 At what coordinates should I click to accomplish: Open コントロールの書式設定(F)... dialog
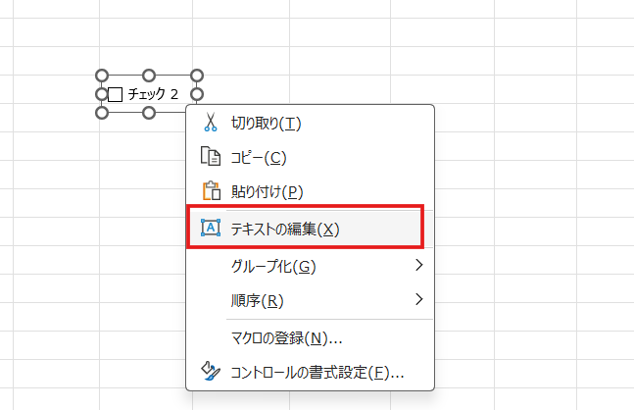(317, 373)
